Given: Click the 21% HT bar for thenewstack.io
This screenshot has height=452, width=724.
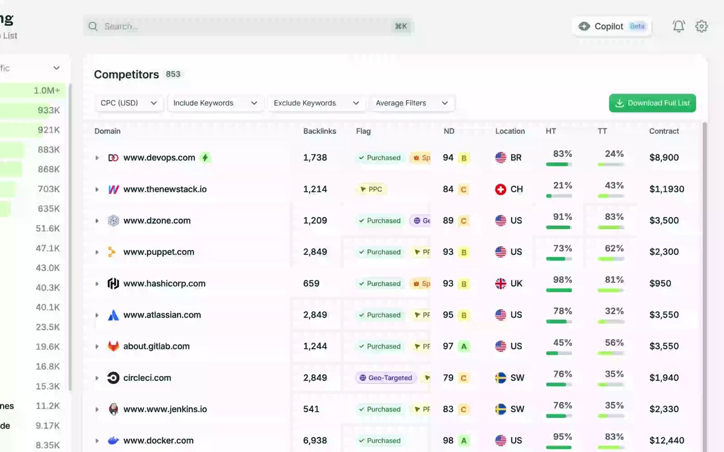Looking at the screenshot, I should click(x=559, y=195).
